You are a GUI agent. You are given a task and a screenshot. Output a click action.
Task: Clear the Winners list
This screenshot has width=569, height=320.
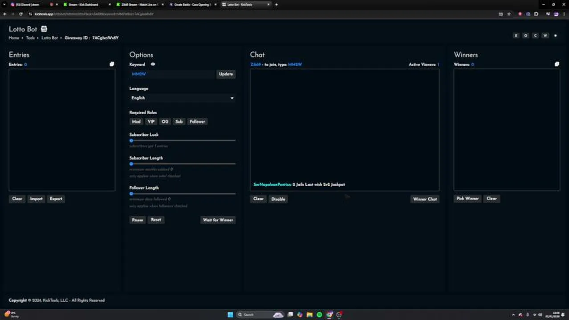(492, 199)
